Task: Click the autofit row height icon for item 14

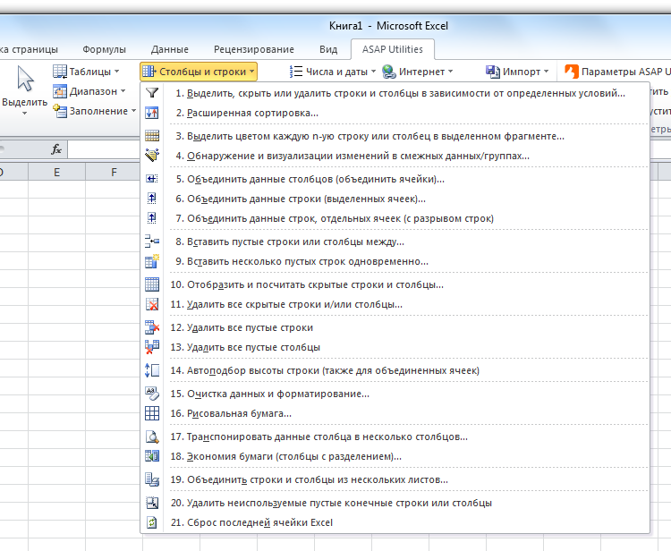Action: pyautogui.click(x=152, y=370)
